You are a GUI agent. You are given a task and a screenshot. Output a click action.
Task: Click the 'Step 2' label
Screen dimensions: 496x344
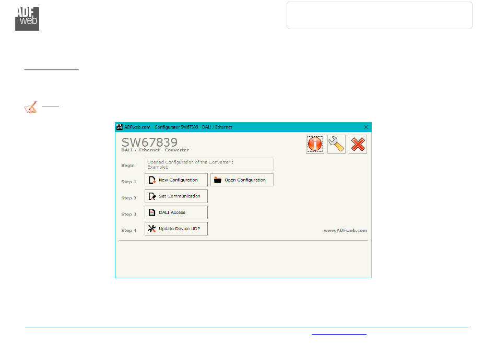(129, 198)
